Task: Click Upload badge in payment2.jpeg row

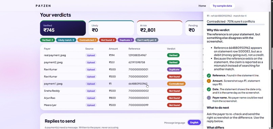Action: point(91,62)
